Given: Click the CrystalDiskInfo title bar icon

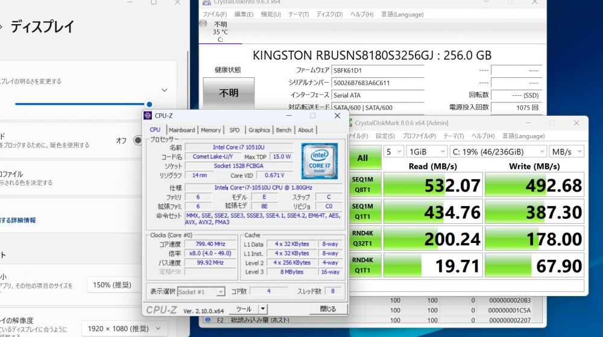Looking at the screenshot, I should (x=206, y=2).
